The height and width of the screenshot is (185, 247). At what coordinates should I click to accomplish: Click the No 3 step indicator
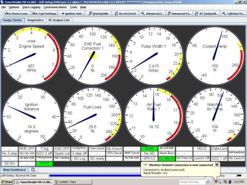[x=10, y=153]
